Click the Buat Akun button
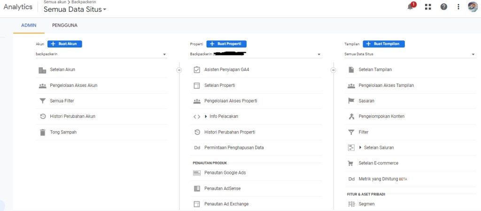The height and width of the screenshot is (211, 481). [x=65, y=44]
